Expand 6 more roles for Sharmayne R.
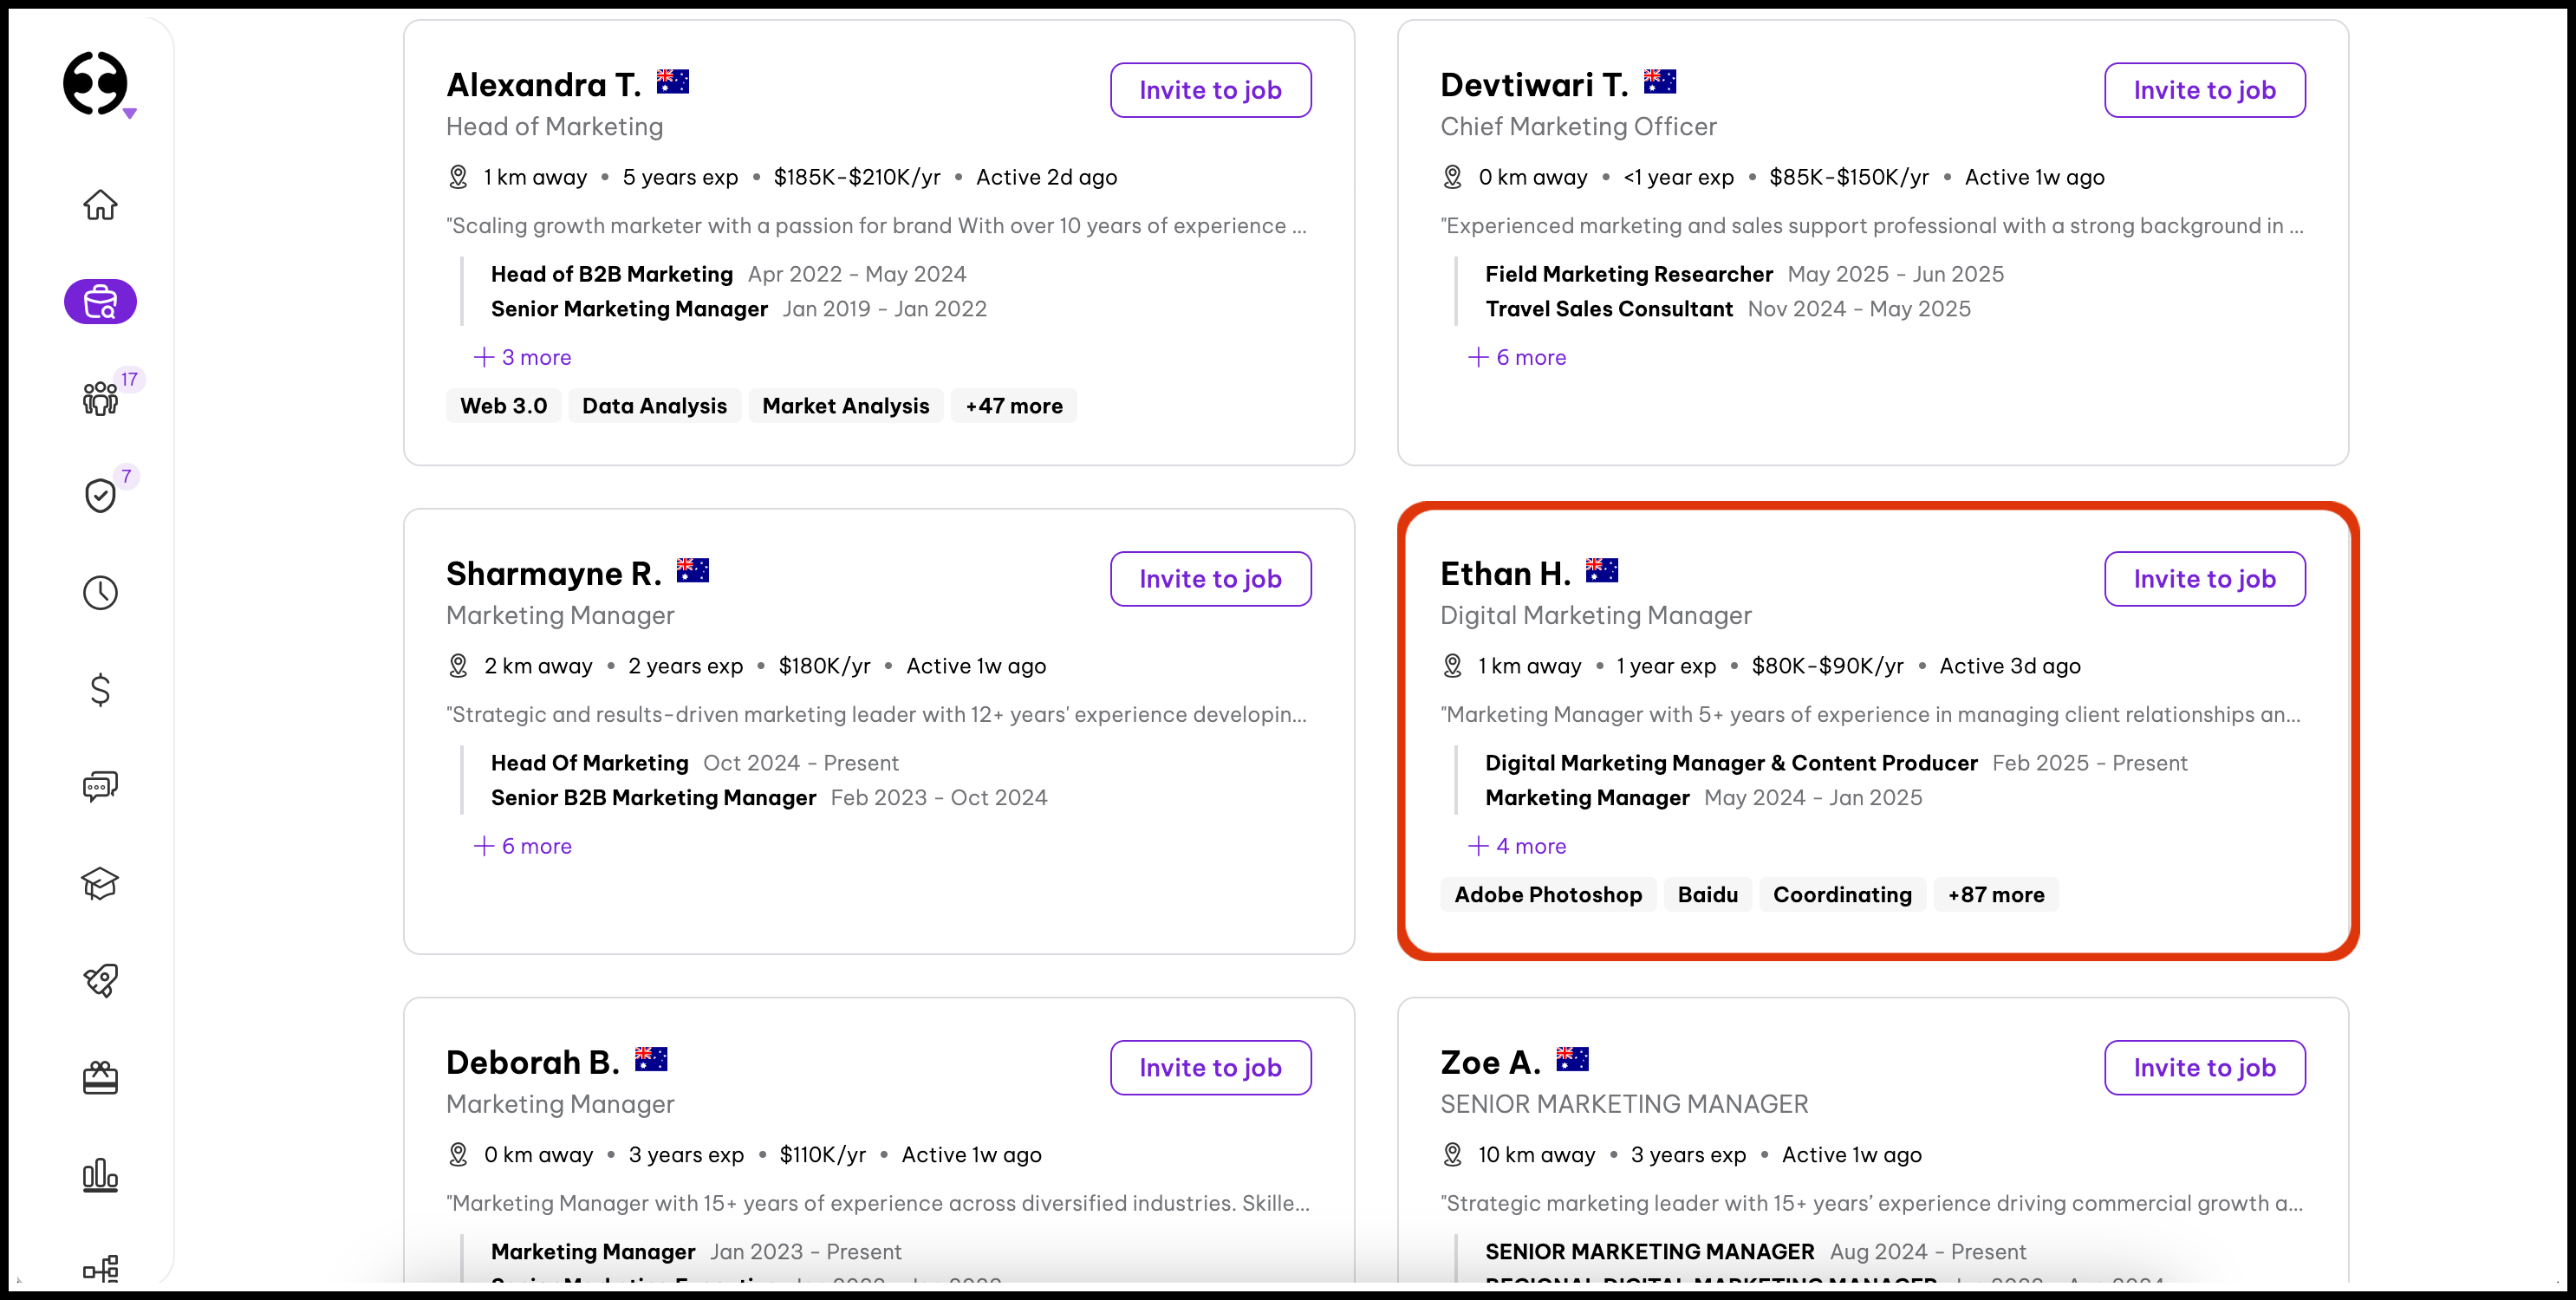Image resolution: width=2576 pixels, height=1300 pixels. (x=522, y=846)
